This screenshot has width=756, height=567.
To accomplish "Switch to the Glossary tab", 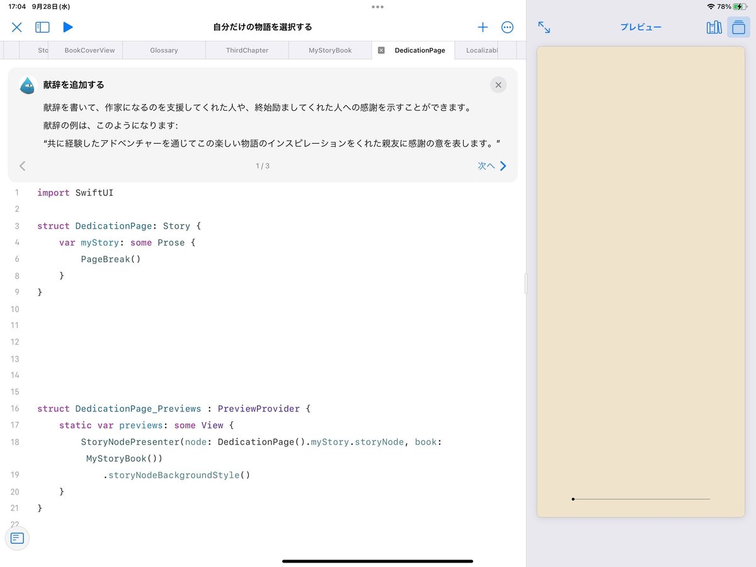I will 164,50.
